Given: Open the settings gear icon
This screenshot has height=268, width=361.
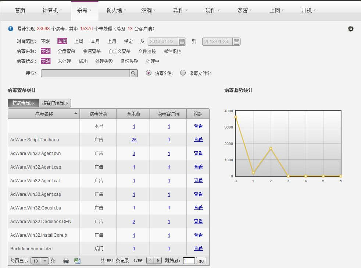Looking at the screenshot, I should [x=351, y=29].
